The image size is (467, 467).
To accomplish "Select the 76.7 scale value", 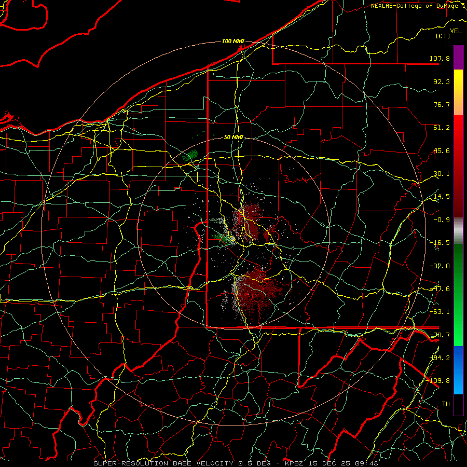I will click(x=442, y=104).
